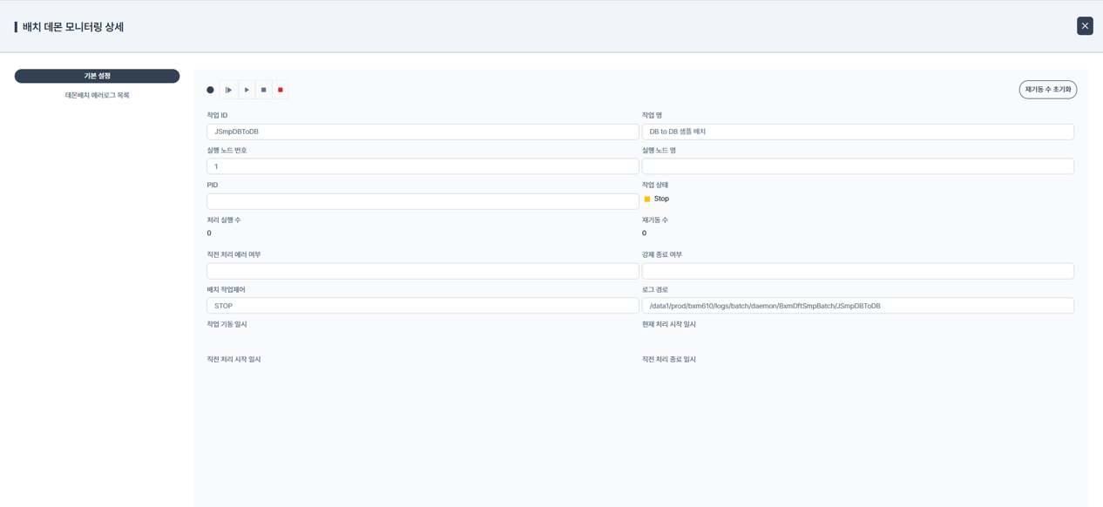Click the 작업 명 input field
Image resolution: width=1103 pixels, height=507 pixels.
coord(858,132)
